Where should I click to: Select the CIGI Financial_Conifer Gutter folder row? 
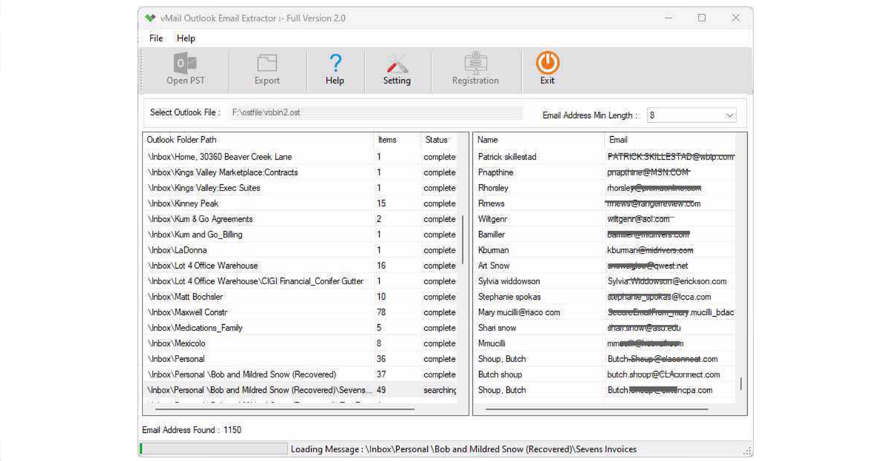(x=300, y=281)
